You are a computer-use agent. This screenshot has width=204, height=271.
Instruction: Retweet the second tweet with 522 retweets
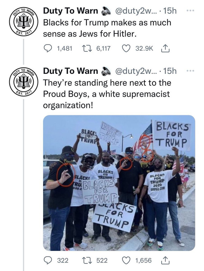pos(85,260)
